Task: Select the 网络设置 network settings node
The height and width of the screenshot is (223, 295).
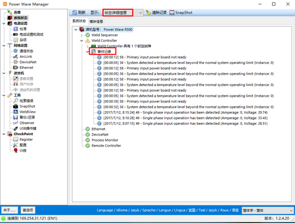Action: point(21,46)
